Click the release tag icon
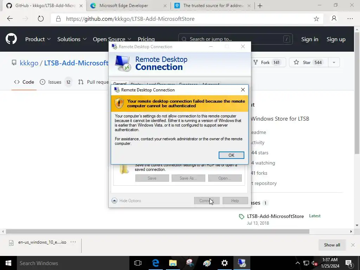Viewport: 360px width, 270px height. coord(241,217)
